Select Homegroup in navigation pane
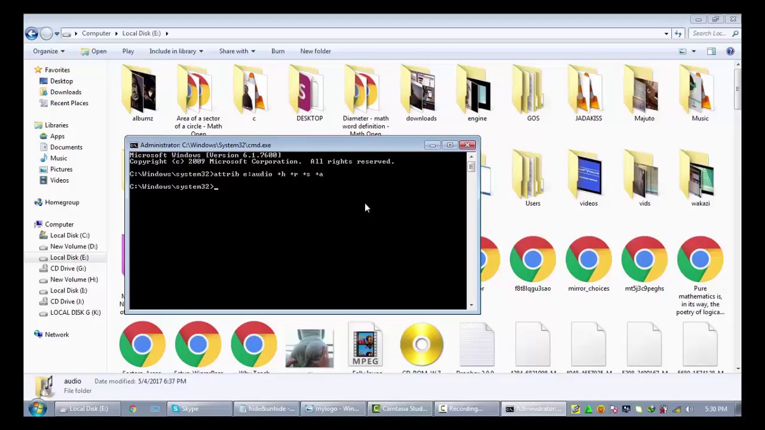This screenshot has width=765, height=430. [x=62, y=202]
